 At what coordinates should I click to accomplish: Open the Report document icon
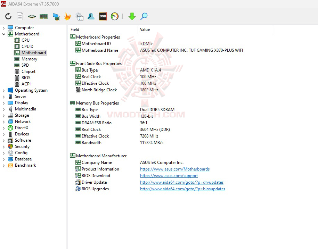point(20,16)
